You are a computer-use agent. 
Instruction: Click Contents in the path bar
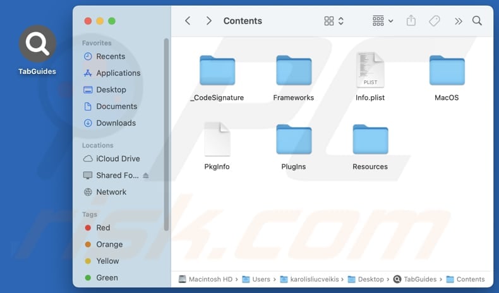(466, 279)
